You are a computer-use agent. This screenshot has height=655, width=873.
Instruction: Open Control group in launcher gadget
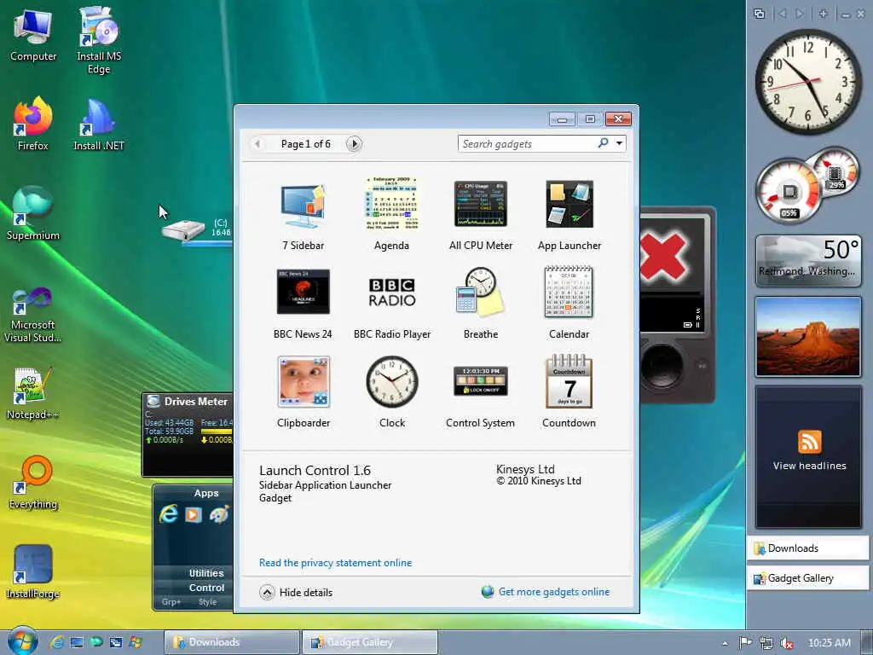[206, 588]
